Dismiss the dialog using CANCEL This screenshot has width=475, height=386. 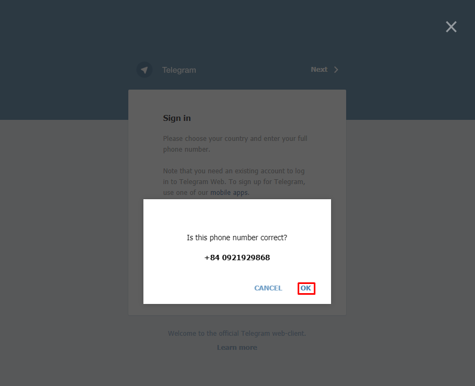(268, 288)
